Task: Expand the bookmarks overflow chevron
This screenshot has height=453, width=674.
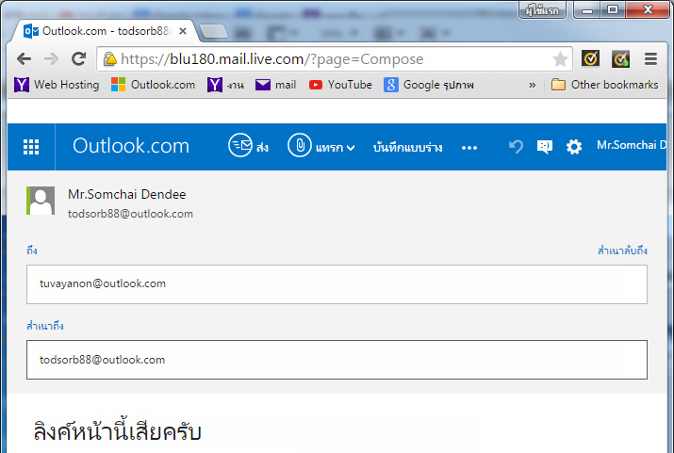Action: coord(532,85)
